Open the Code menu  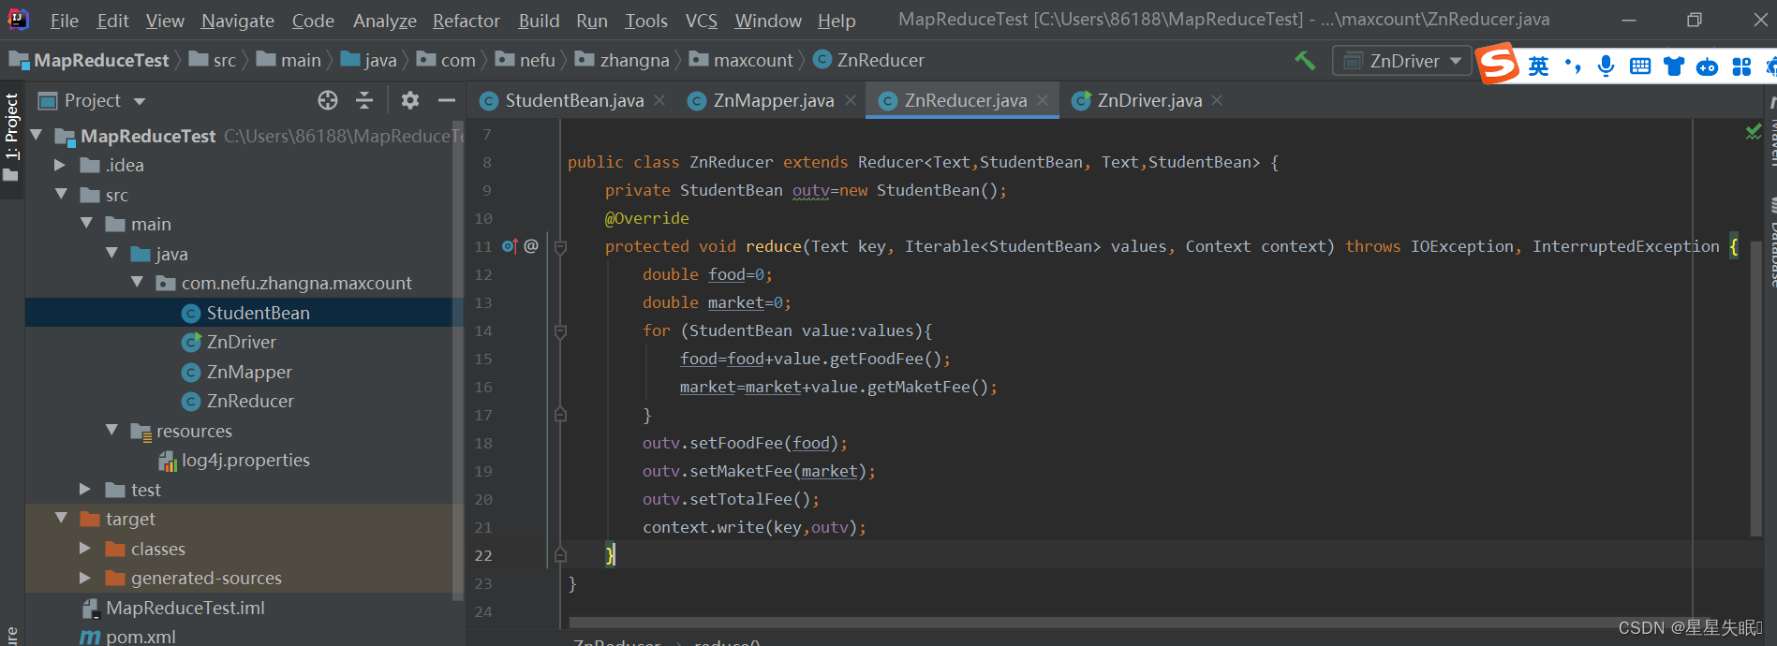point(313,21)
